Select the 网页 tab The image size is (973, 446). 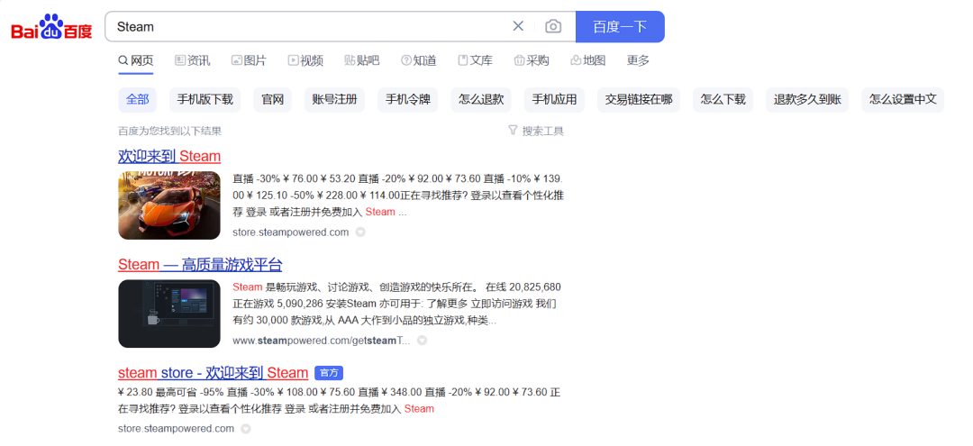[136, 60]
